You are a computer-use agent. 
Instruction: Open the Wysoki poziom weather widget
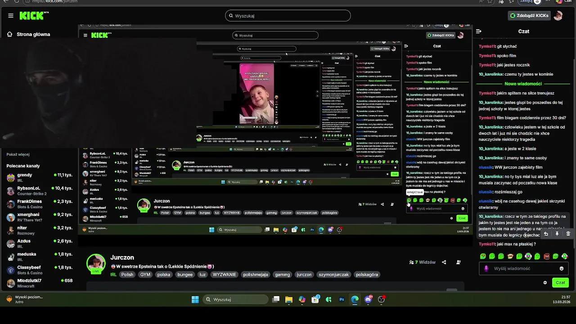pyautogui.click(x=24, y=299)
